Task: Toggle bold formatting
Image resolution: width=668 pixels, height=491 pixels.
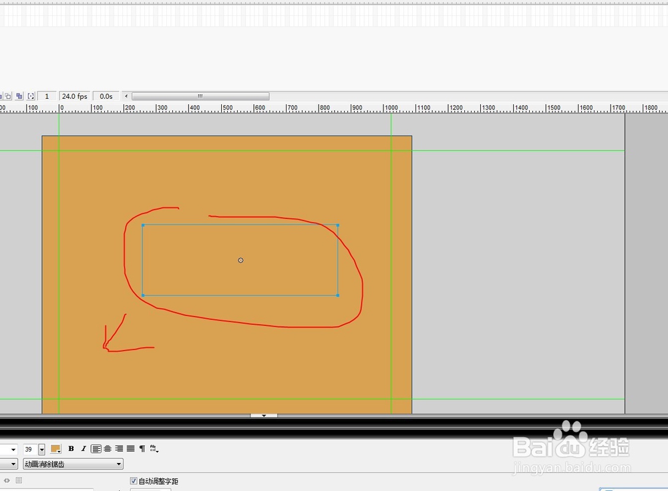Action: point(71,449)
